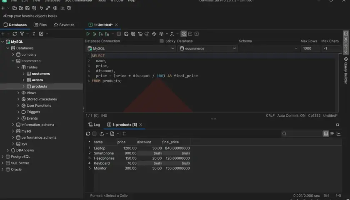The height and width of the screenshot is (200, 350).
Task: Switch to the Favorites tab
Action: point(64,25)
